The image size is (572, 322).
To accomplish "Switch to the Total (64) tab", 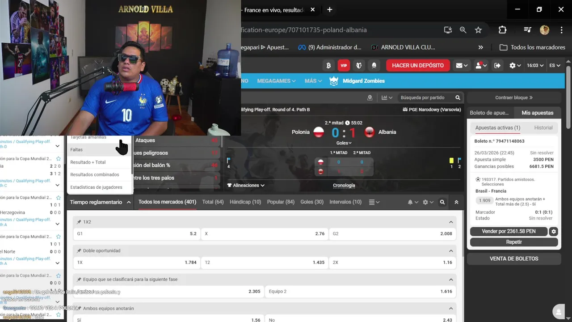I will 213,202.
